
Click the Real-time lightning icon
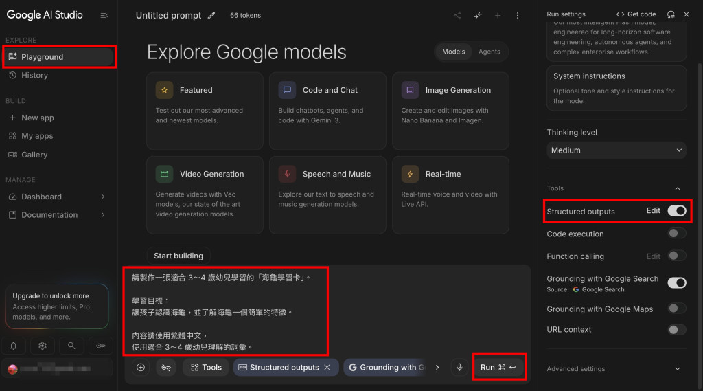(410, 174)
